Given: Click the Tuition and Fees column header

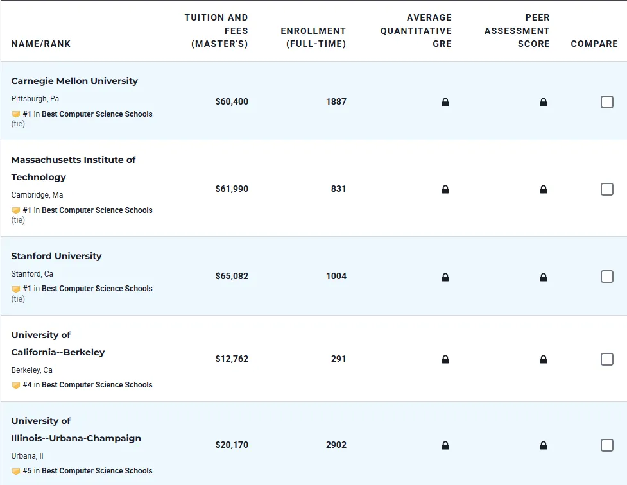Looking at the screenshot, I should pyautogui.click(x=216, y=31).
